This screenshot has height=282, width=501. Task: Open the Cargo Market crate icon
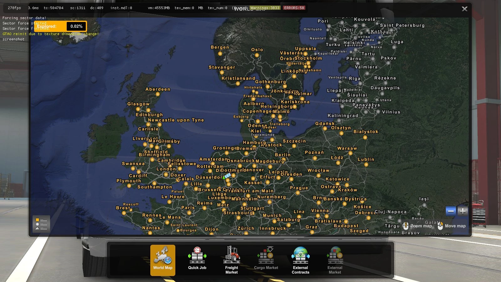coord(266,254)
